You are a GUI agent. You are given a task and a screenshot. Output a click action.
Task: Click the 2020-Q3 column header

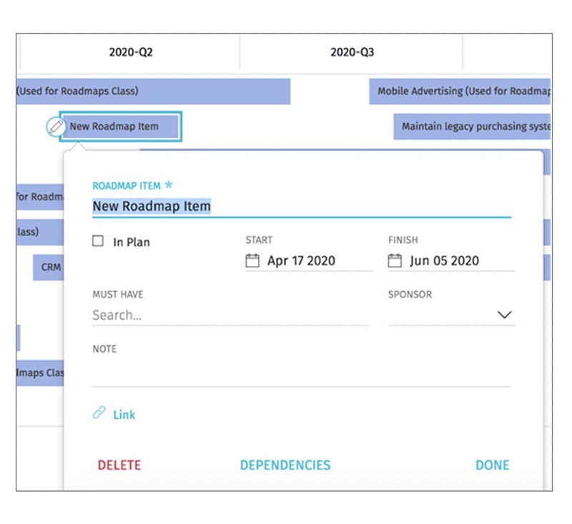tap(352, 52)
